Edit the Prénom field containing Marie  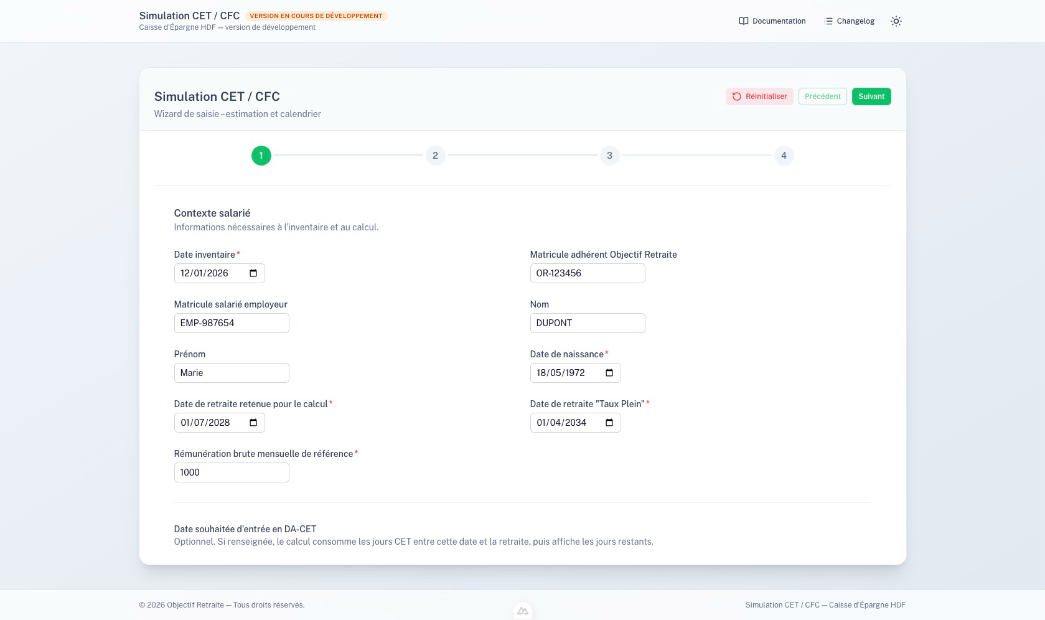coord(231,373)
